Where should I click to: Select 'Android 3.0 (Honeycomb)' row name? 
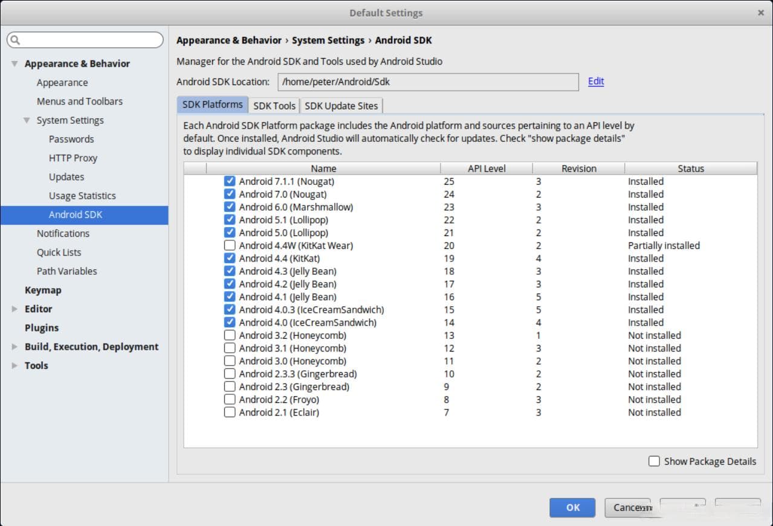[293, 361]
